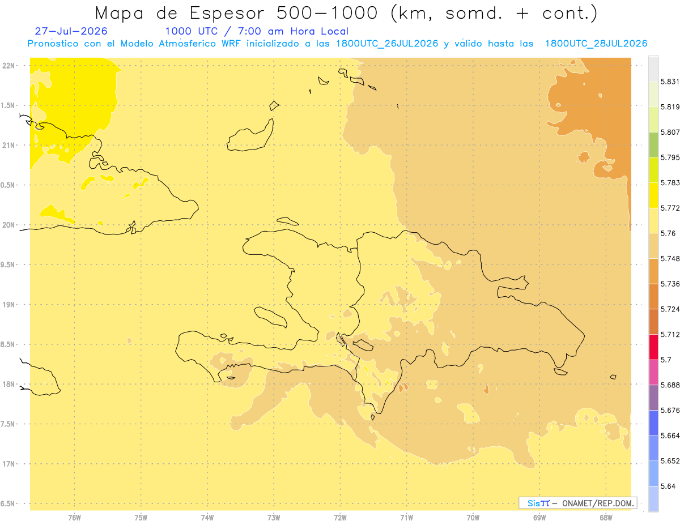
Task: Click the tan legend swatch above 5.748
Action: click(x=653, y=246)
